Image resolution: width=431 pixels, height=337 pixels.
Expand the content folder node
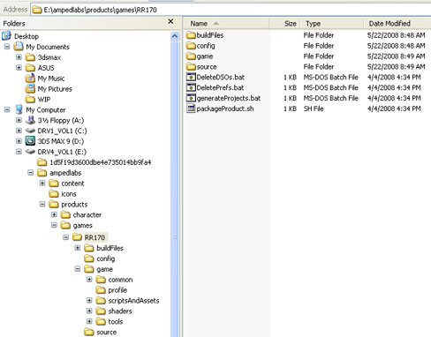[x=42, y=183]
